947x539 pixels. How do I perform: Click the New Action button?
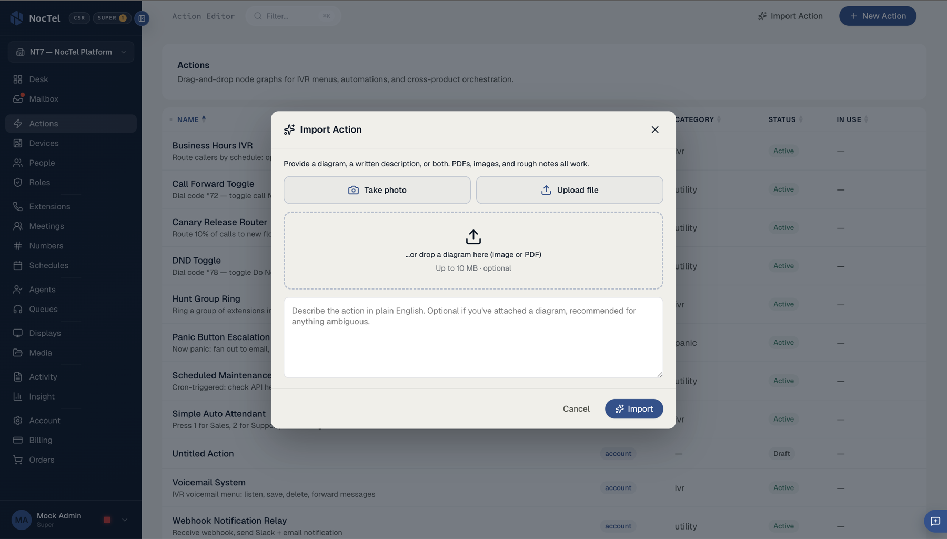click(878, 16)
